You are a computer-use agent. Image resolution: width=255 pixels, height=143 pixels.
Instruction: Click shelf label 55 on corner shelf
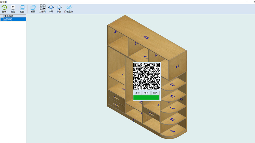pos(172,120)
